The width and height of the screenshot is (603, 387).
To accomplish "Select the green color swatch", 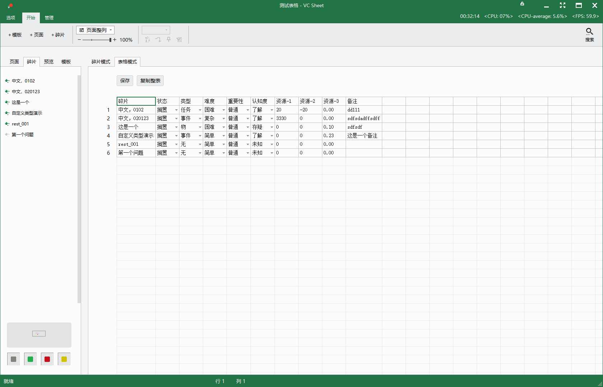I will 31,359.
